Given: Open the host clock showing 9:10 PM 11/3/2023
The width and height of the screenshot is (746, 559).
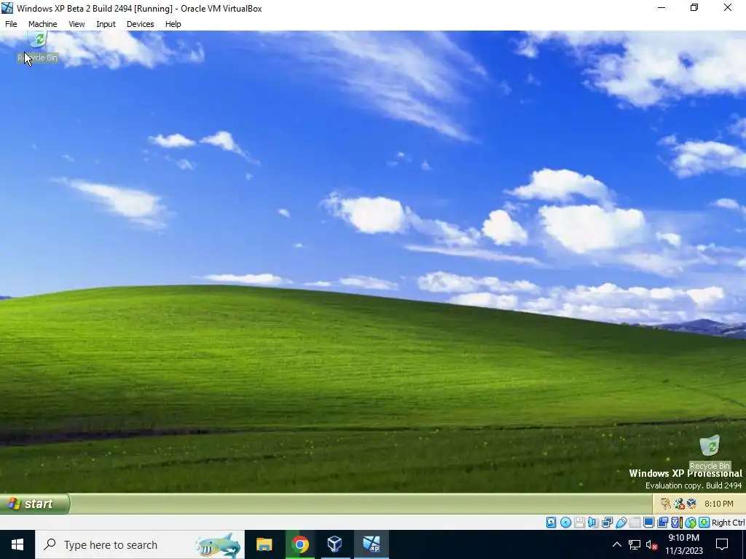Looking at the screenshot, I should coord(683,544).
